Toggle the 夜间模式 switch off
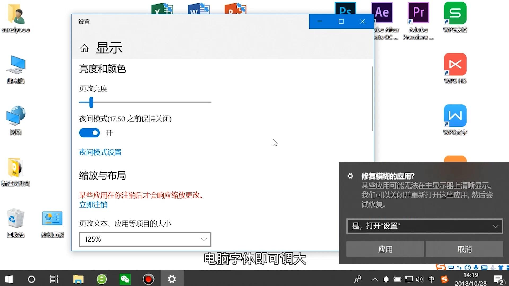Viewport: 509px width, 286px height. (89, 133)
